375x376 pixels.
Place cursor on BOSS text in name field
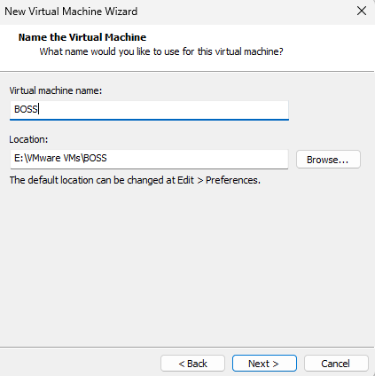pyautogui.click(x=26, y=109)
